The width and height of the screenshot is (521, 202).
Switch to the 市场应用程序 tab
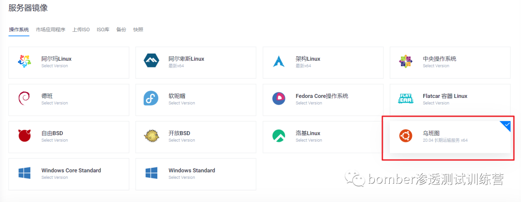point(51,29)
